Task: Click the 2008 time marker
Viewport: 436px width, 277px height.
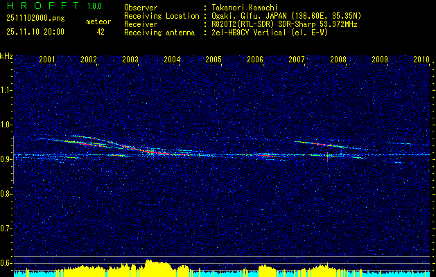Action: tap(338, 59)
